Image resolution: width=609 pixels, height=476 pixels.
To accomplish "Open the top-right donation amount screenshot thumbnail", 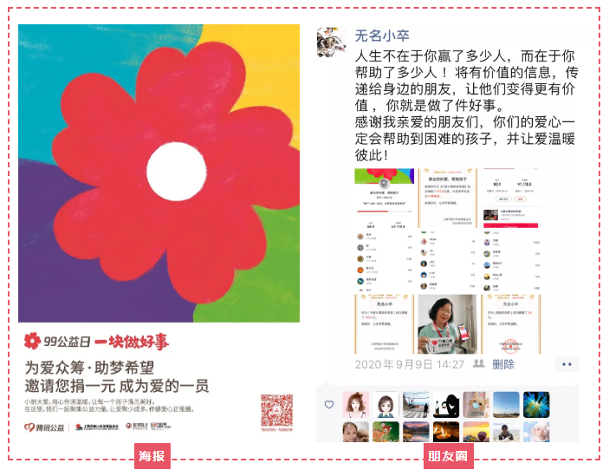I will 511,199.
